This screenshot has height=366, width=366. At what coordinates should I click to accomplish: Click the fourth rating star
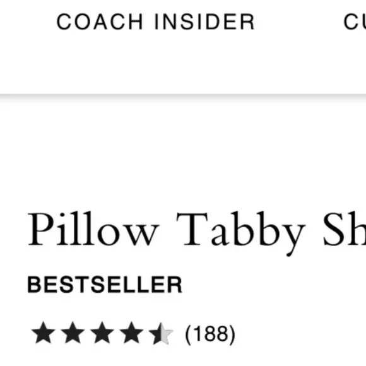[x=131, y=333]
